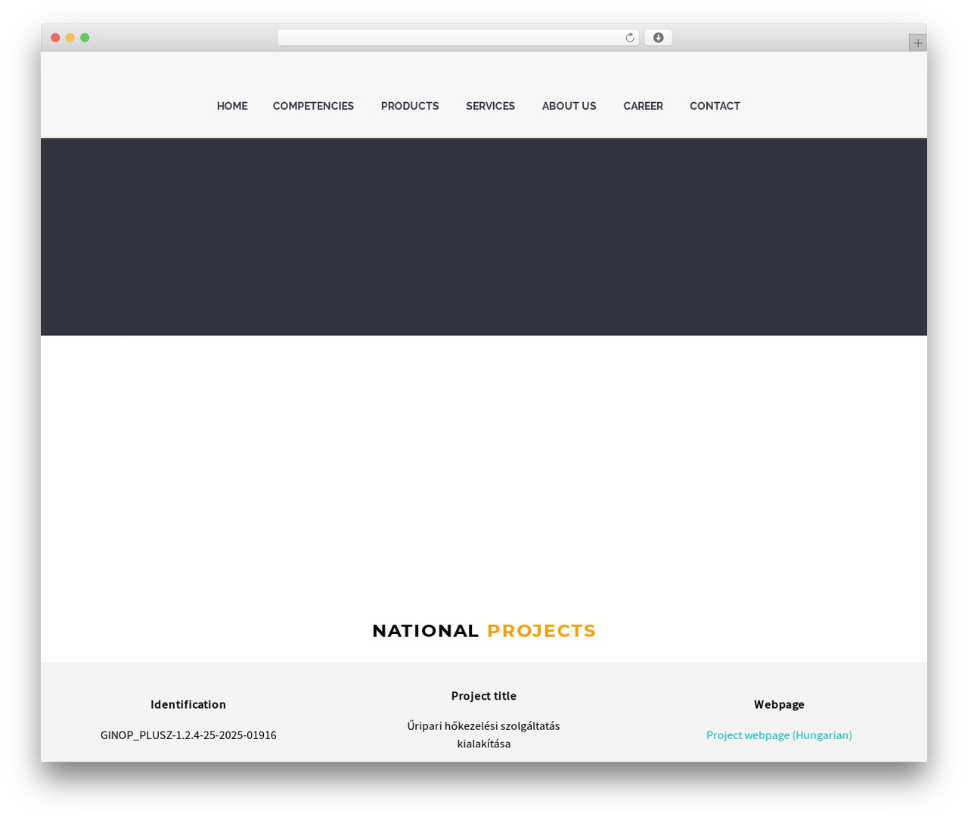
Task: Go to the Home menu item
Action: coord(232,106)
